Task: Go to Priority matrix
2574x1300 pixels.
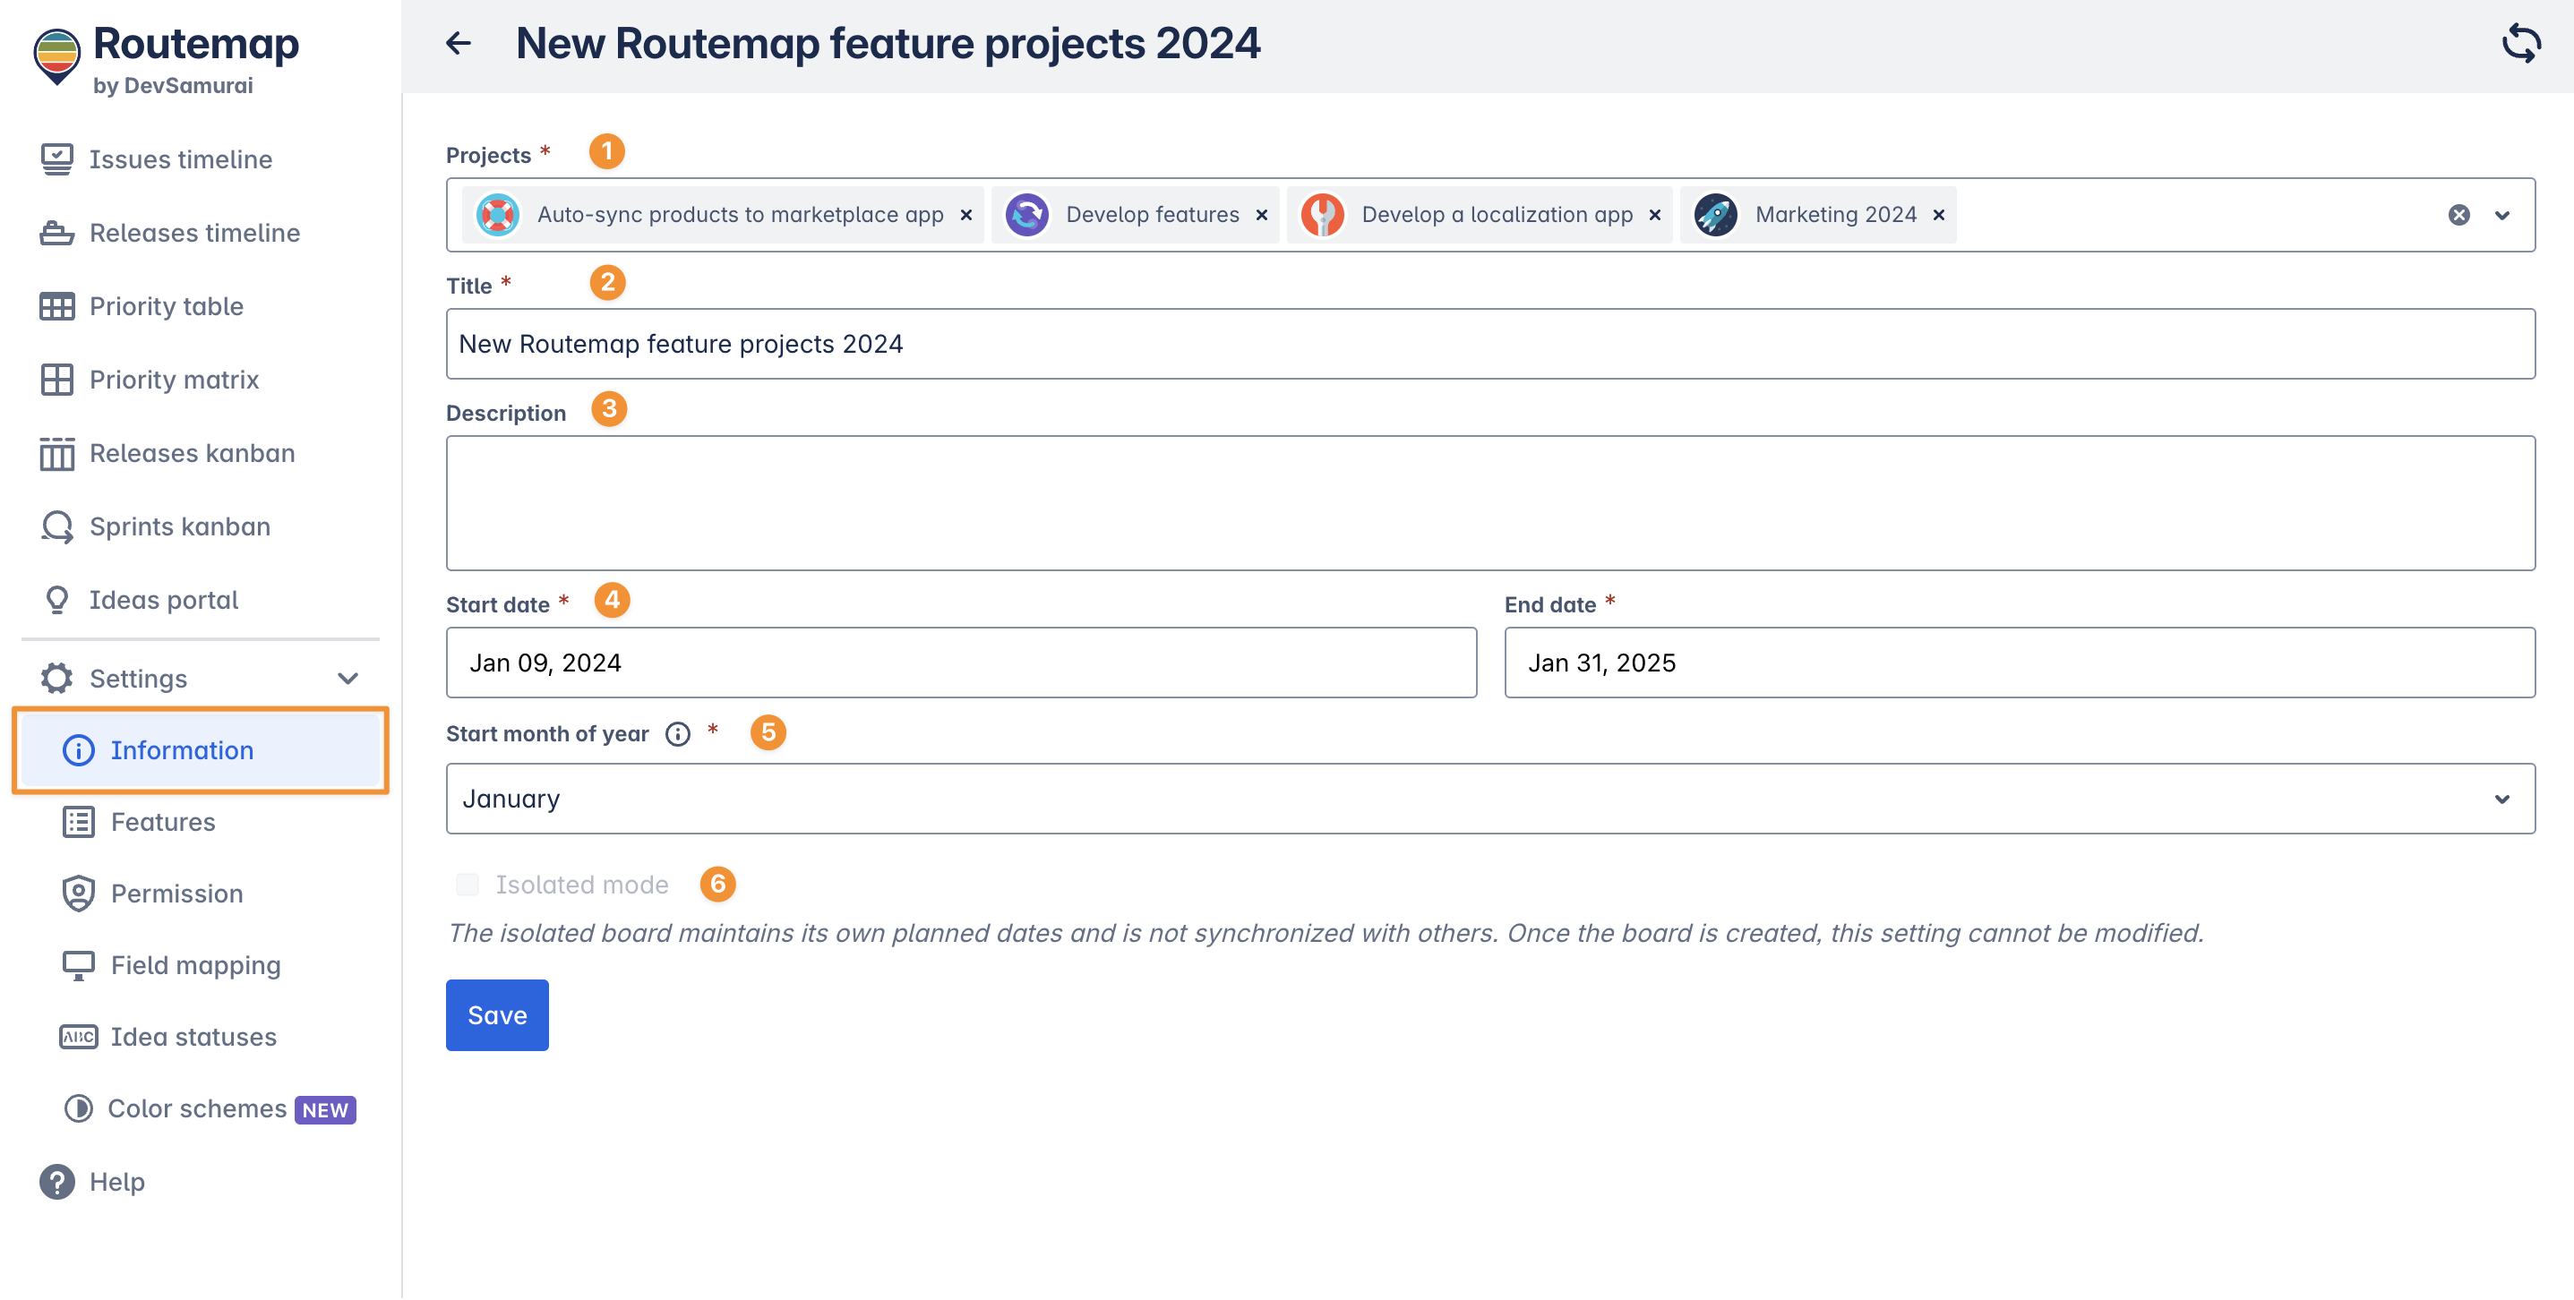Action: click(x=174, y=380)
